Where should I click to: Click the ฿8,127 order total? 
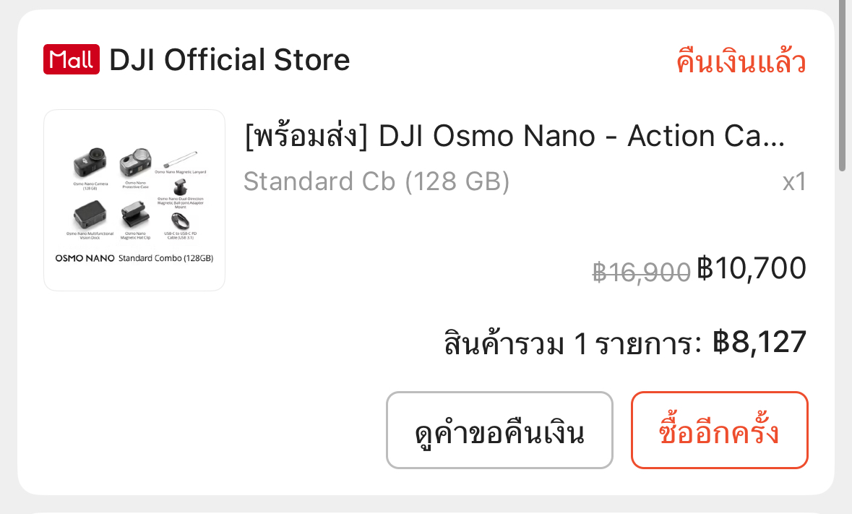click(760, 342)
